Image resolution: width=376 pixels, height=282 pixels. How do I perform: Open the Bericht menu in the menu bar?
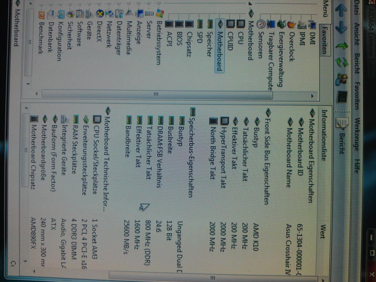tap(357, 63)
